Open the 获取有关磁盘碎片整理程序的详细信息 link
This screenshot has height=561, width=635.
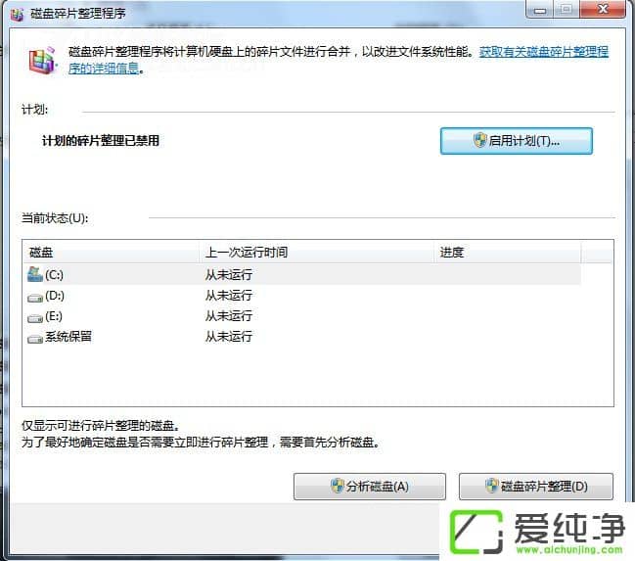pyautogui.click(x=543, y=51)
